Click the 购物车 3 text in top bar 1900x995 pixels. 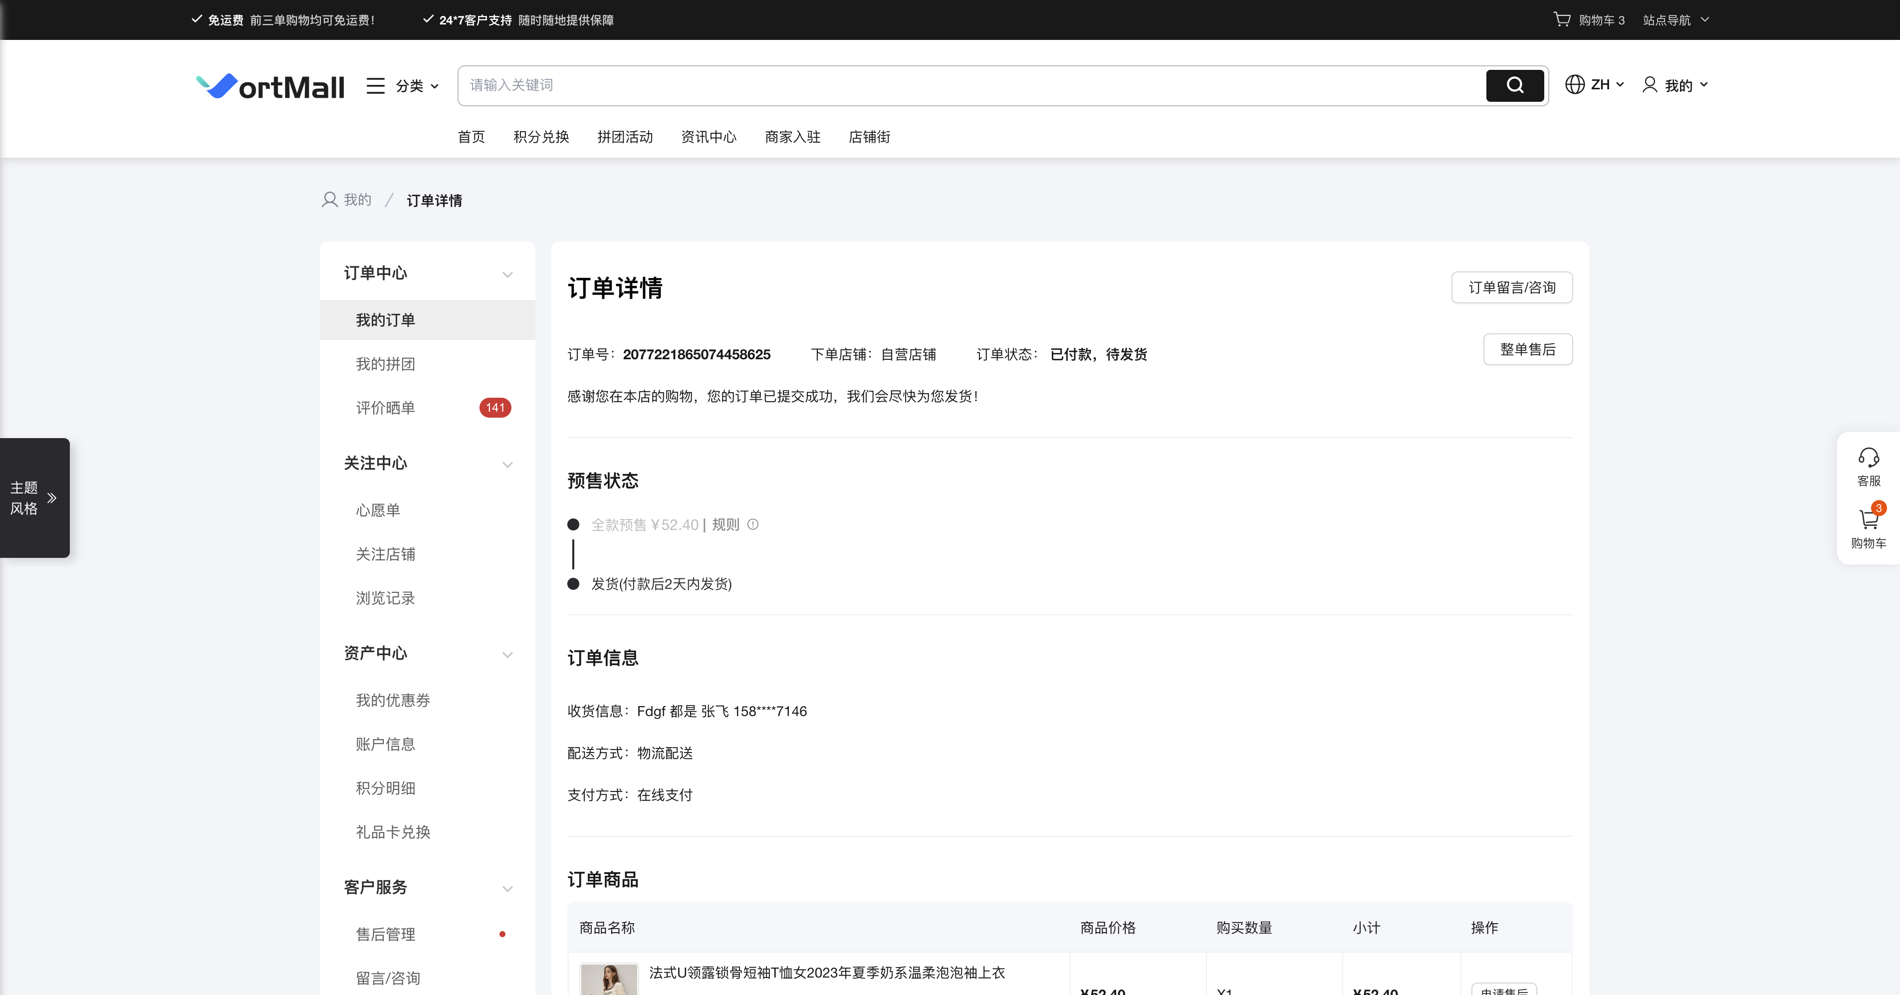[x=1601, y=20]
